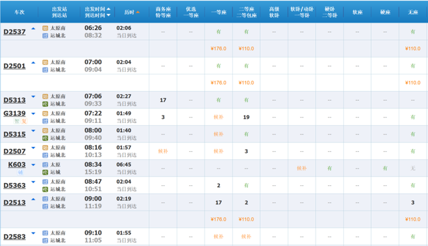428x246 pixels.
Task: Expand price details for train G3139
Action: [33, 114]
